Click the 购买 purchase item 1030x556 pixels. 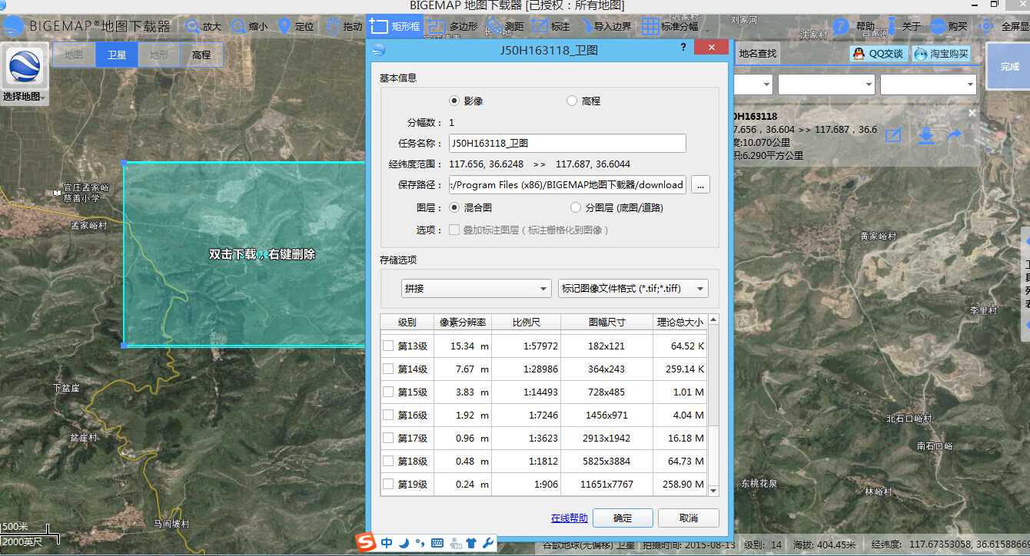949,27
